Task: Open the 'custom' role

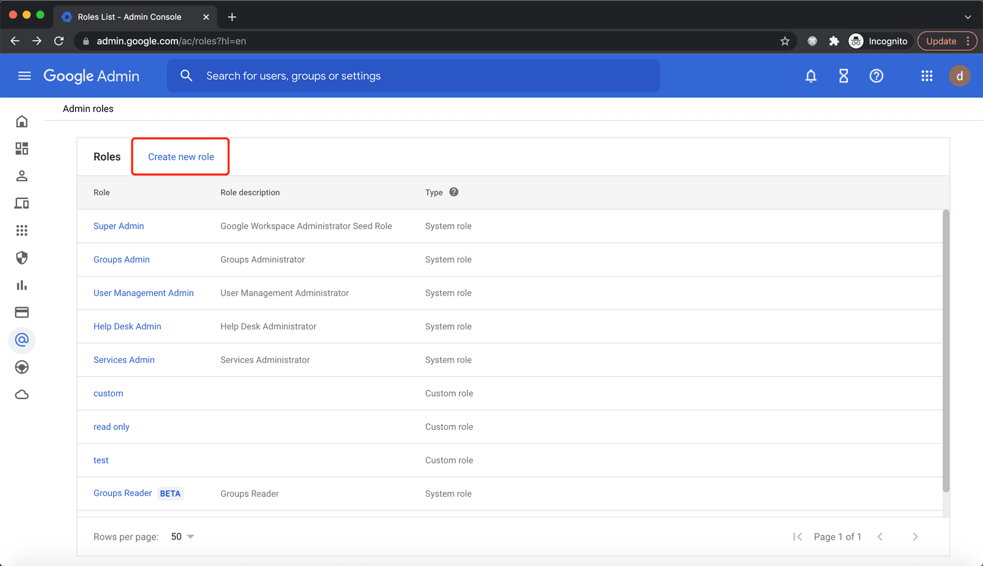Action: click(x=108, y=393)
